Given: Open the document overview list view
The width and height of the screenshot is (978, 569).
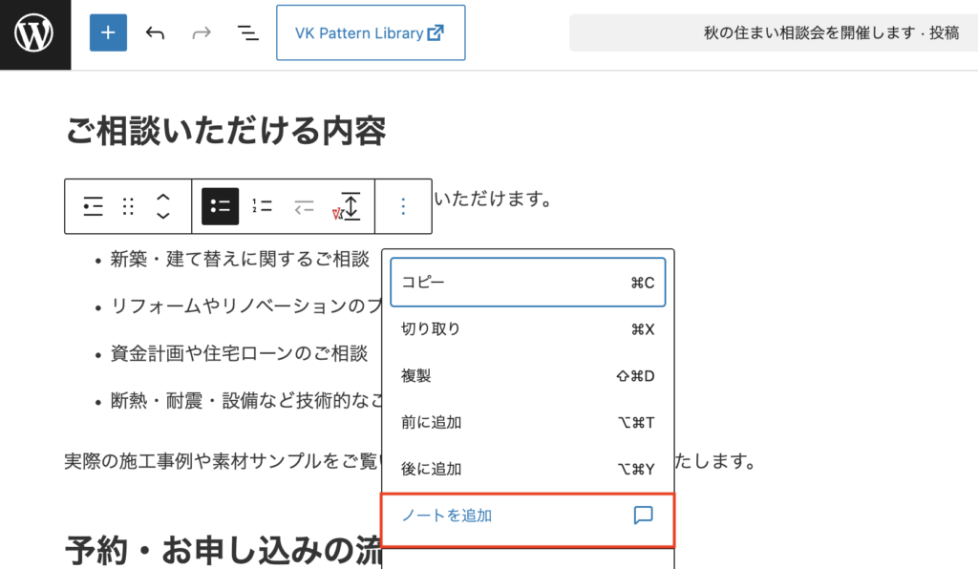Looking at the screenshot, I should tap(247, 32).
